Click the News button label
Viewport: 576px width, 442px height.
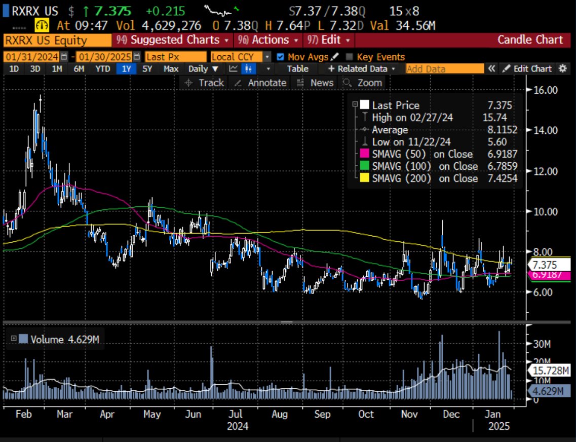[322, 83]
